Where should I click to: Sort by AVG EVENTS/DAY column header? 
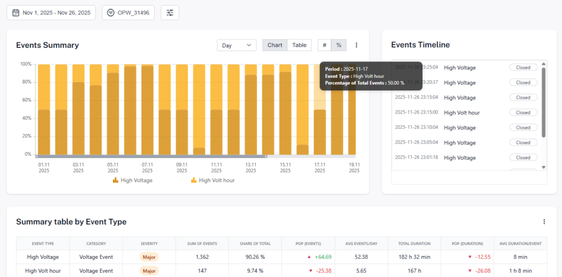[361, 244]
